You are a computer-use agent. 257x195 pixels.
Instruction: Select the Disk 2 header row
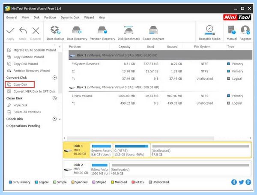pos(160,87)
